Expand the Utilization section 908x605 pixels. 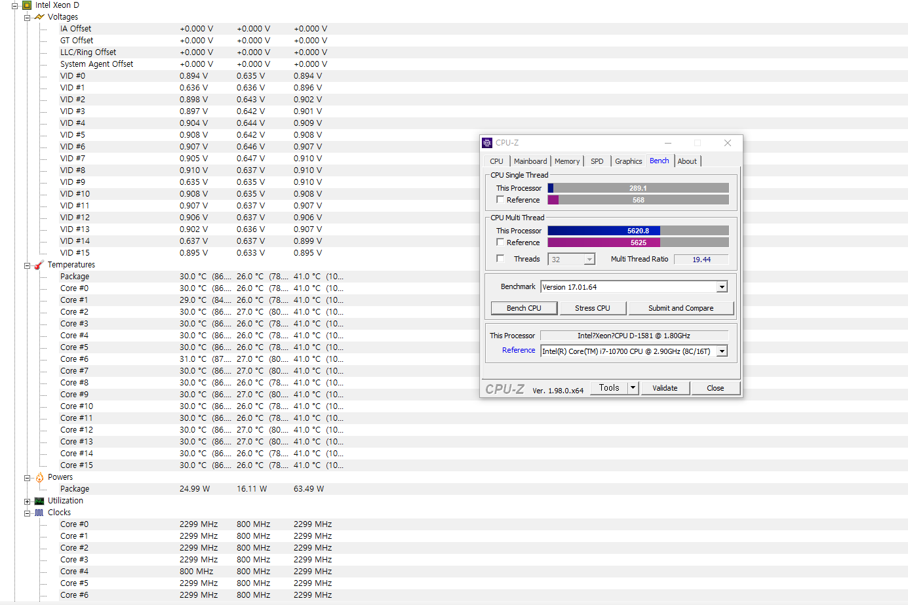tap(28, 501)
